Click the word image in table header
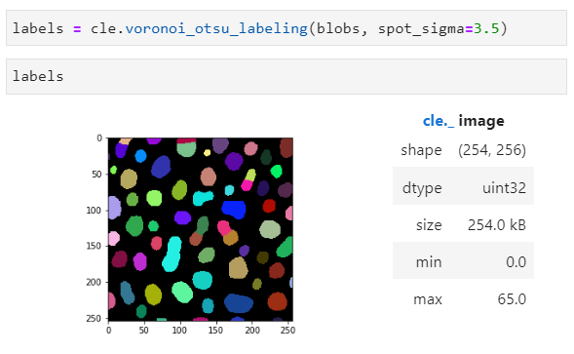Image resolution: width=574 pixels, height=354 pixels. (481, 121)
